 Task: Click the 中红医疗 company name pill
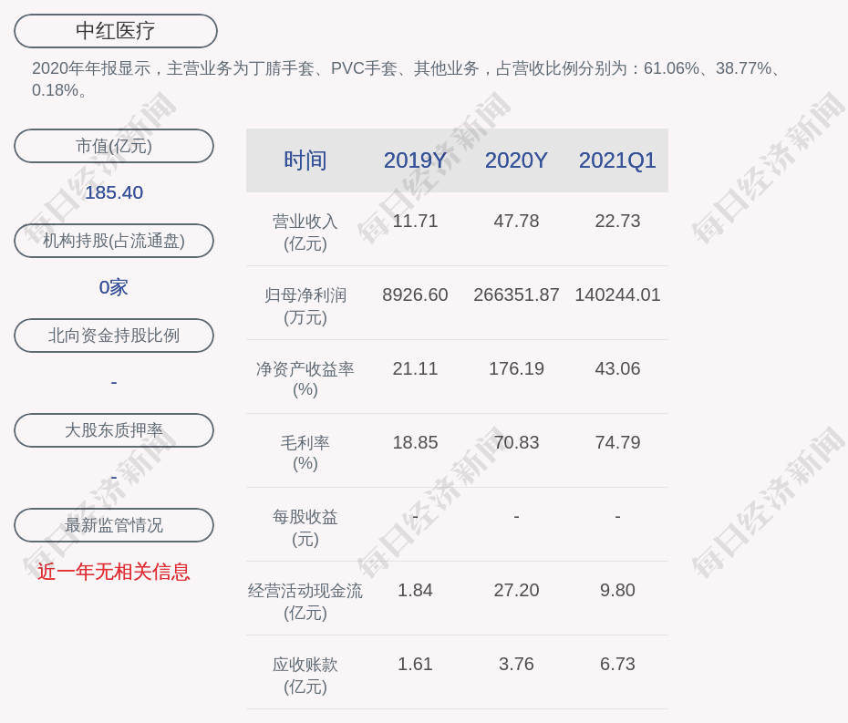click(115, 31)
